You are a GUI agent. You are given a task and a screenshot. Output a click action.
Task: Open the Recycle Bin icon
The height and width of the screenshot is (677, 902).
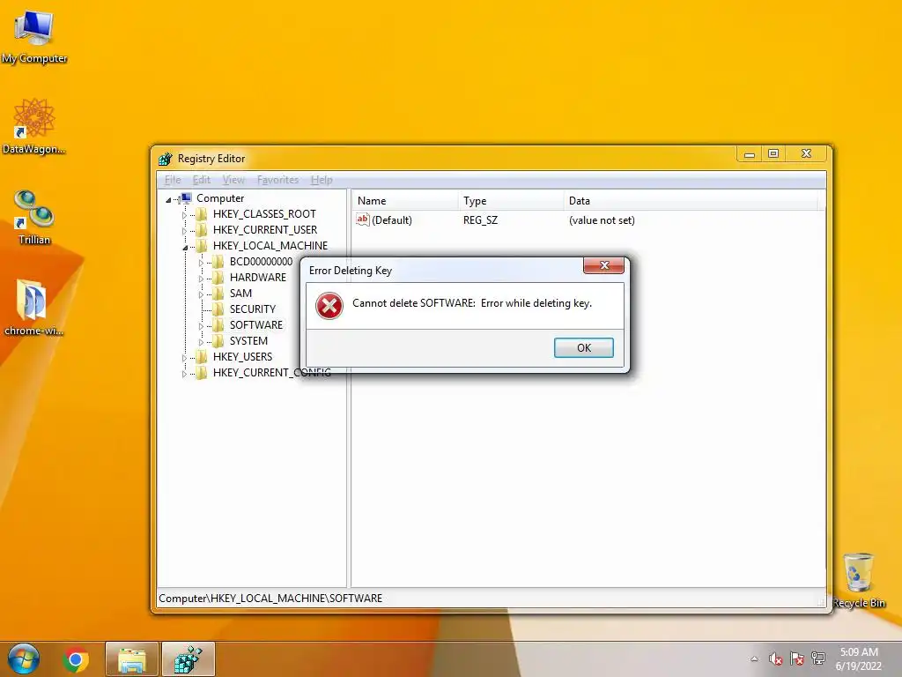point(858,580)
